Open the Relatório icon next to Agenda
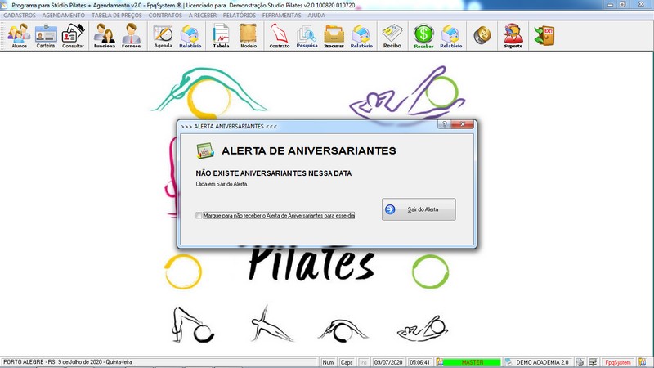 pos(190,36)
